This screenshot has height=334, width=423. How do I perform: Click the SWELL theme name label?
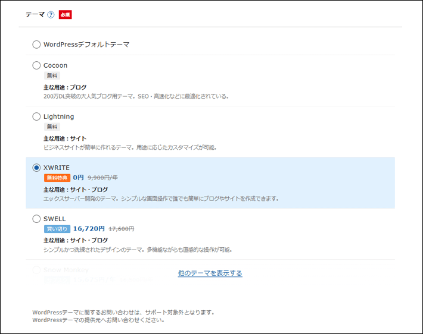coord(55,219)
